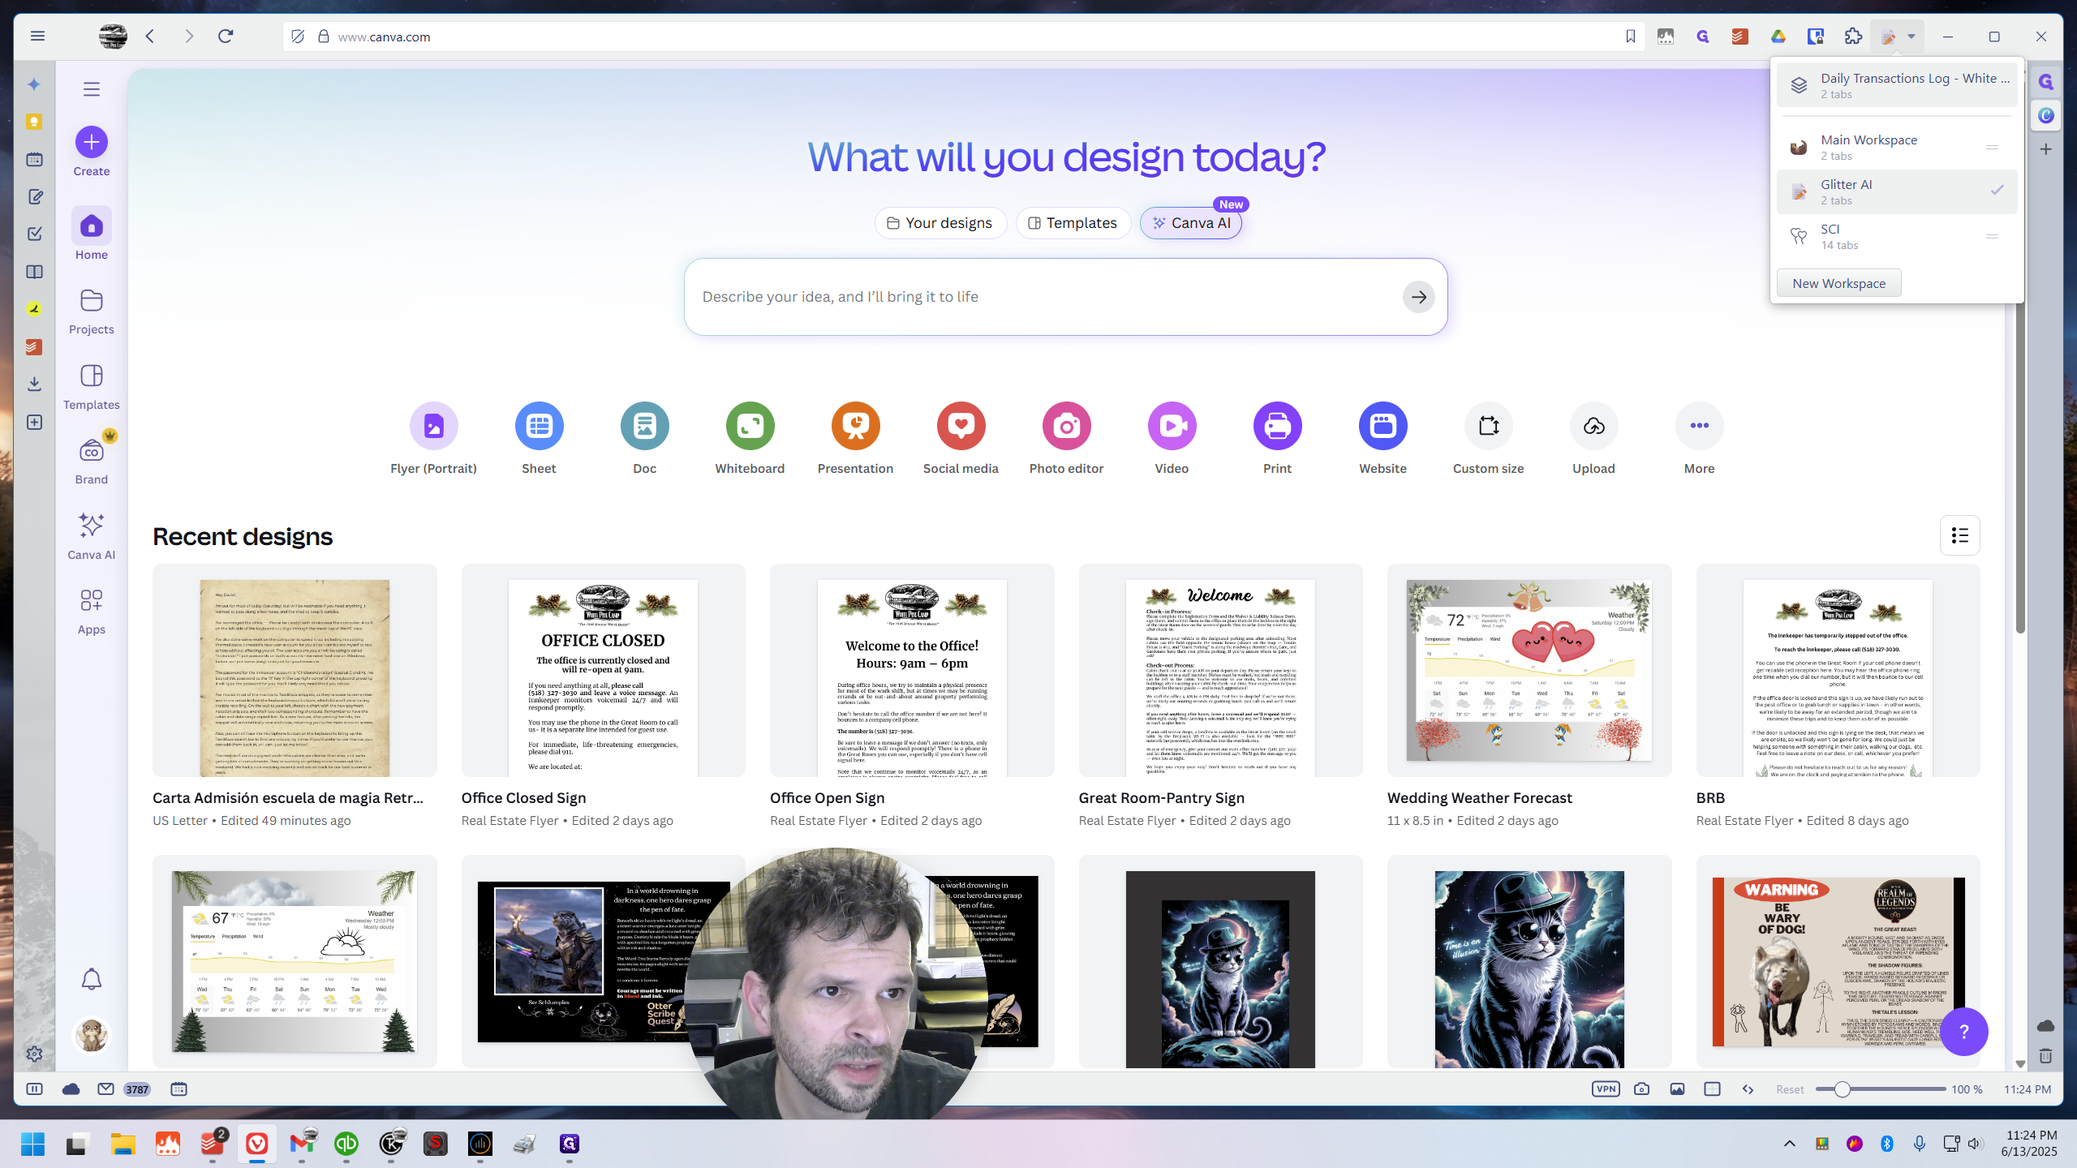Open the BRB design thumbnail
This screenshot has width=2077, height=1168.
1838,670
